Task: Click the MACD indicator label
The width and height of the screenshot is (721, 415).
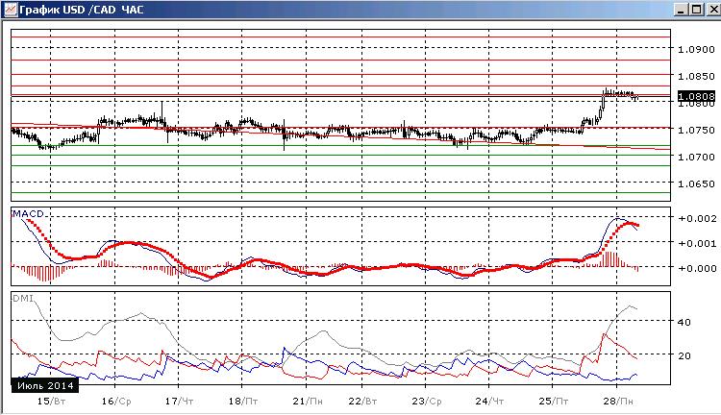Action: tap(28, 213)
